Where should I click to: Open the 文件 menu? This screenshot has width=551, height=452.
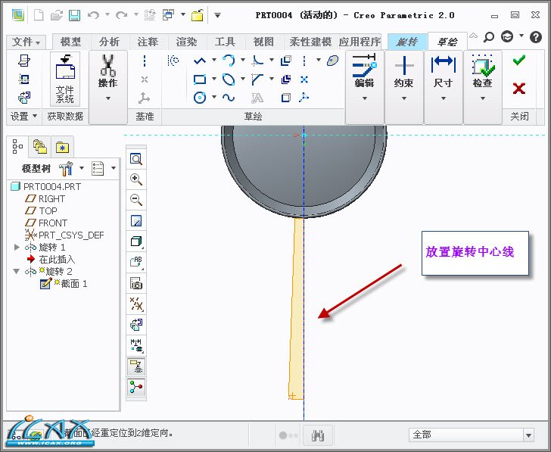(x=26, y=42)
